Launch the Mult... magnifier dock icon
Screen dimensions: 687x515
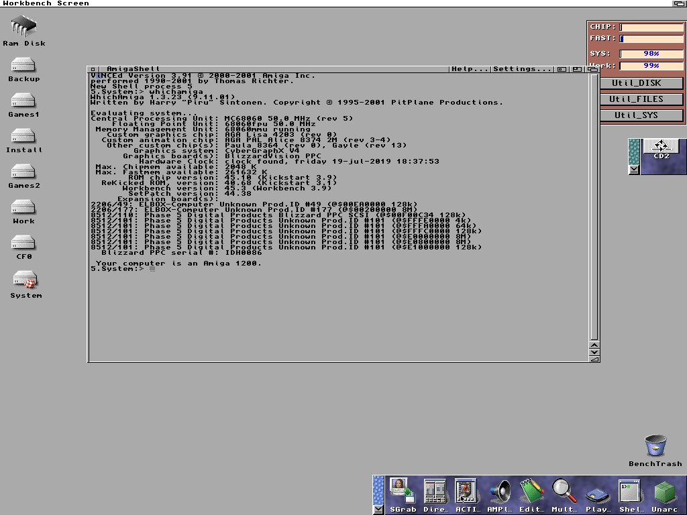coord(564,495)
